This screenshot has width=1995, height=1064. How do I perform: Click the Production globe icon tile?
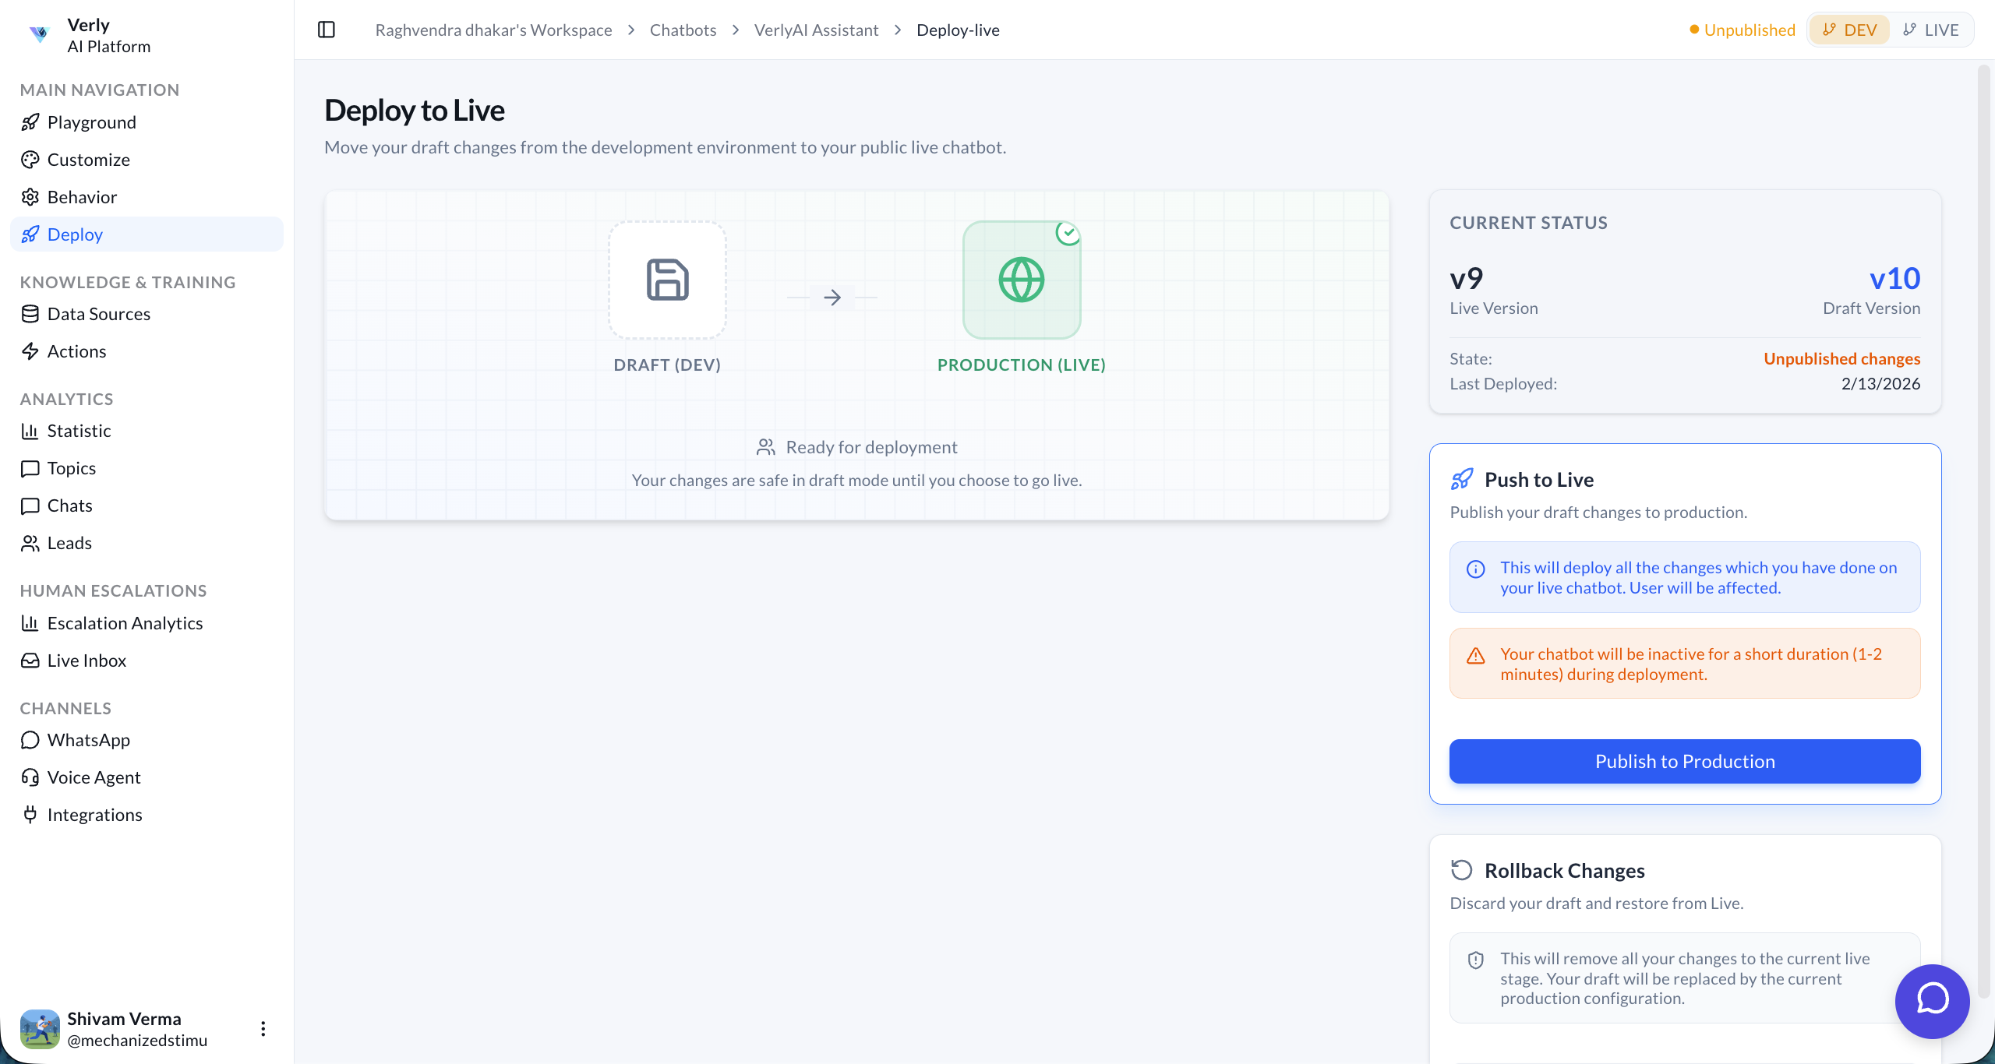tap(1021, 280)
